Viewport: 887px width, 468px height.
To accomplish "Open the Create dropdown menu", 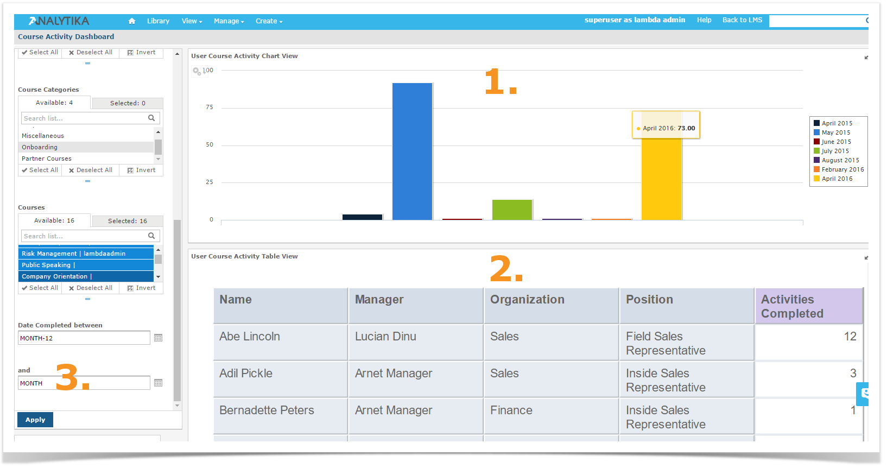I will 269,21.
